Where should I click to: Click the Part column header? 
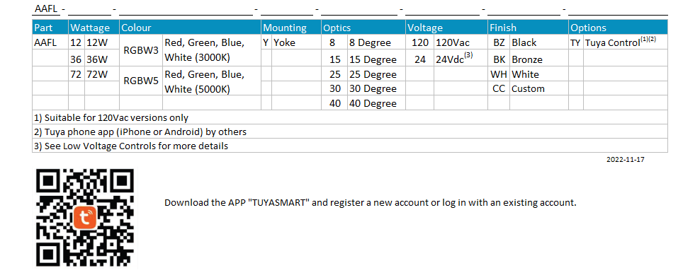pos(50,28)
